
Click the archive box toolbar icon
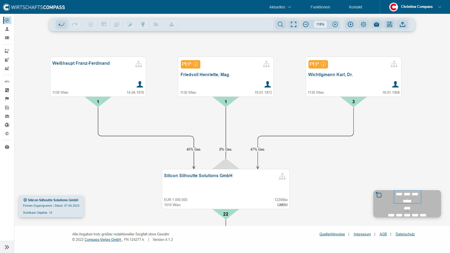point(377,24)
